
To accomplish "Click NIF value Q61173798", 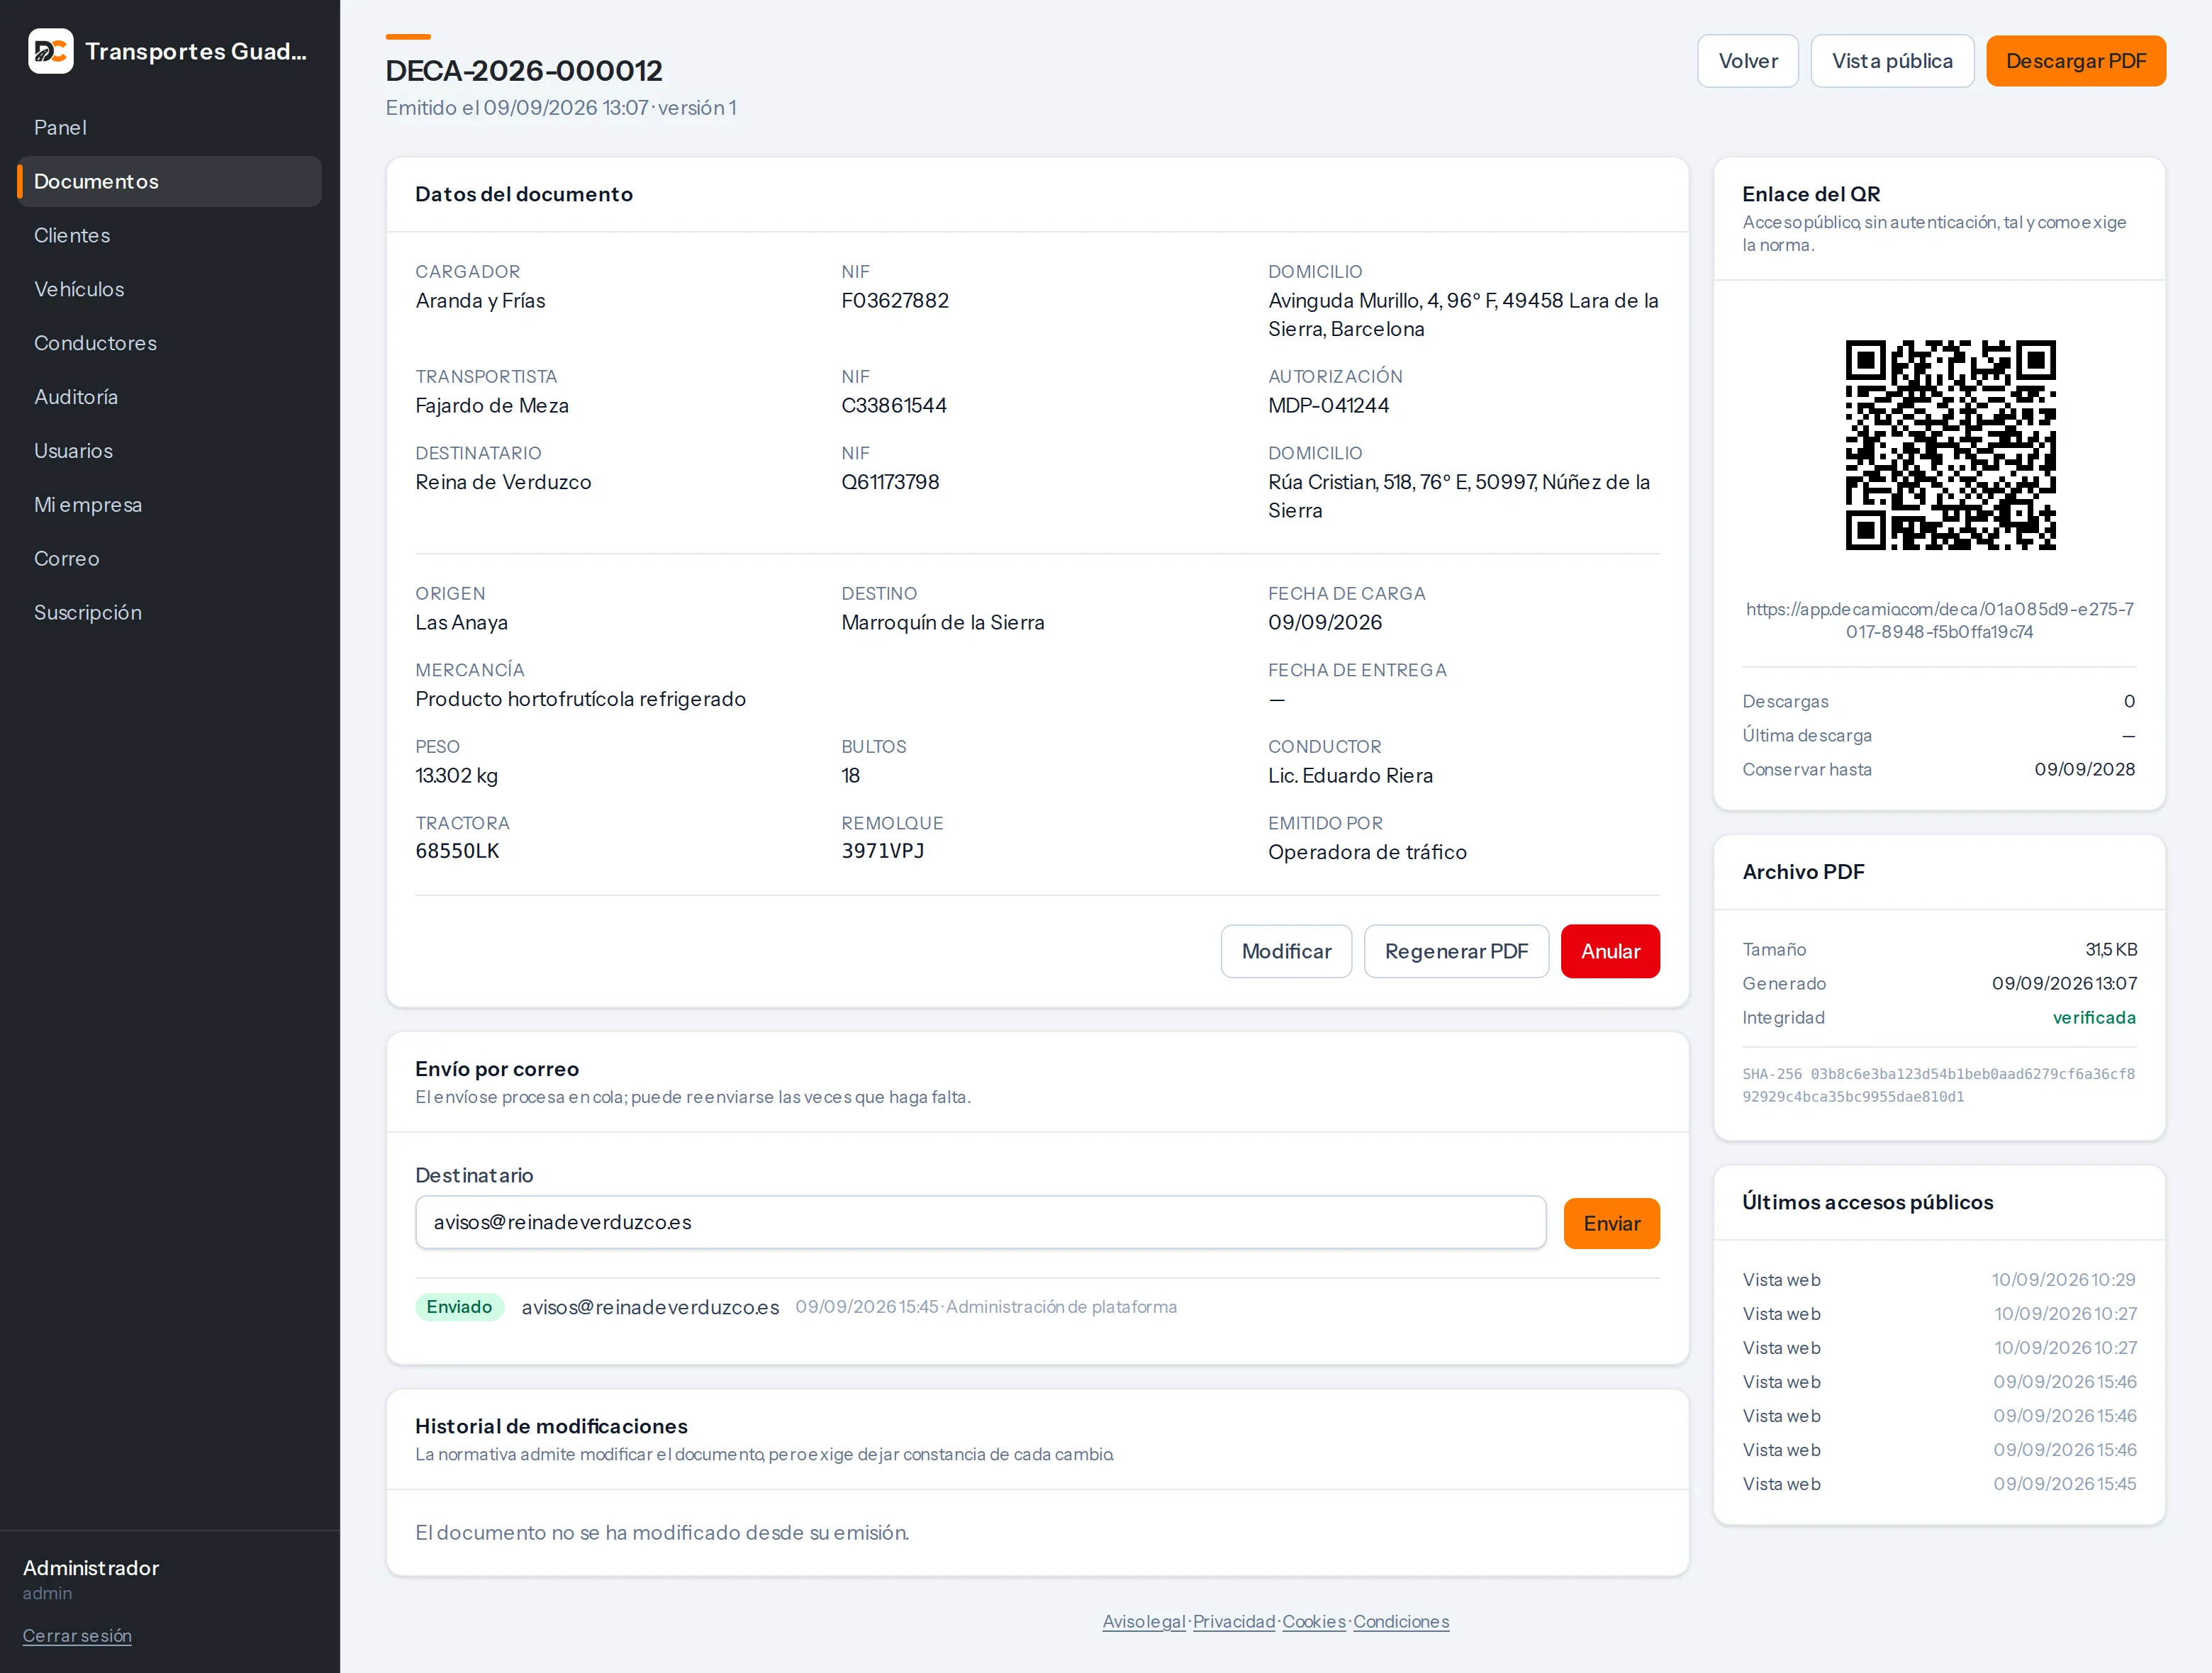I will 890,482.
